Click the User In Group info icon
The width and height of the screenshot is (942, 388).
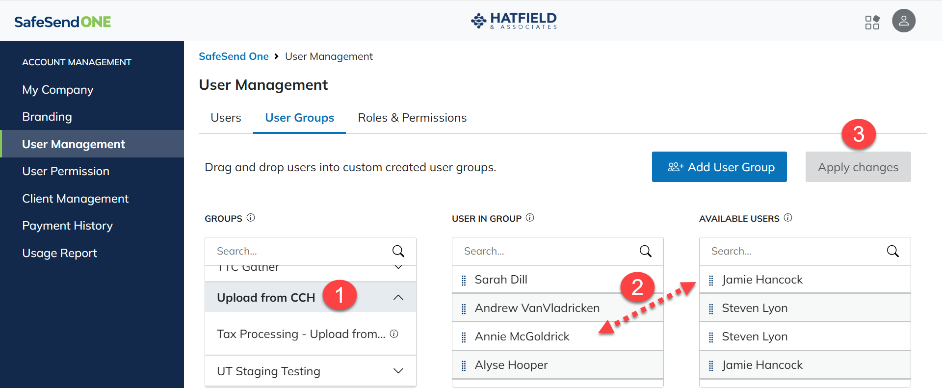[x=530, y=218]
